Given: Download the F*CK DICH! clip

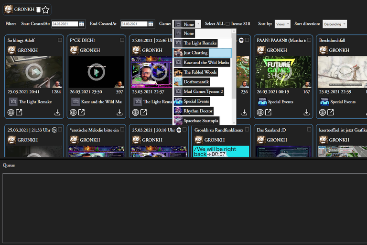Looking at the screenshot, I should point(119,112).
